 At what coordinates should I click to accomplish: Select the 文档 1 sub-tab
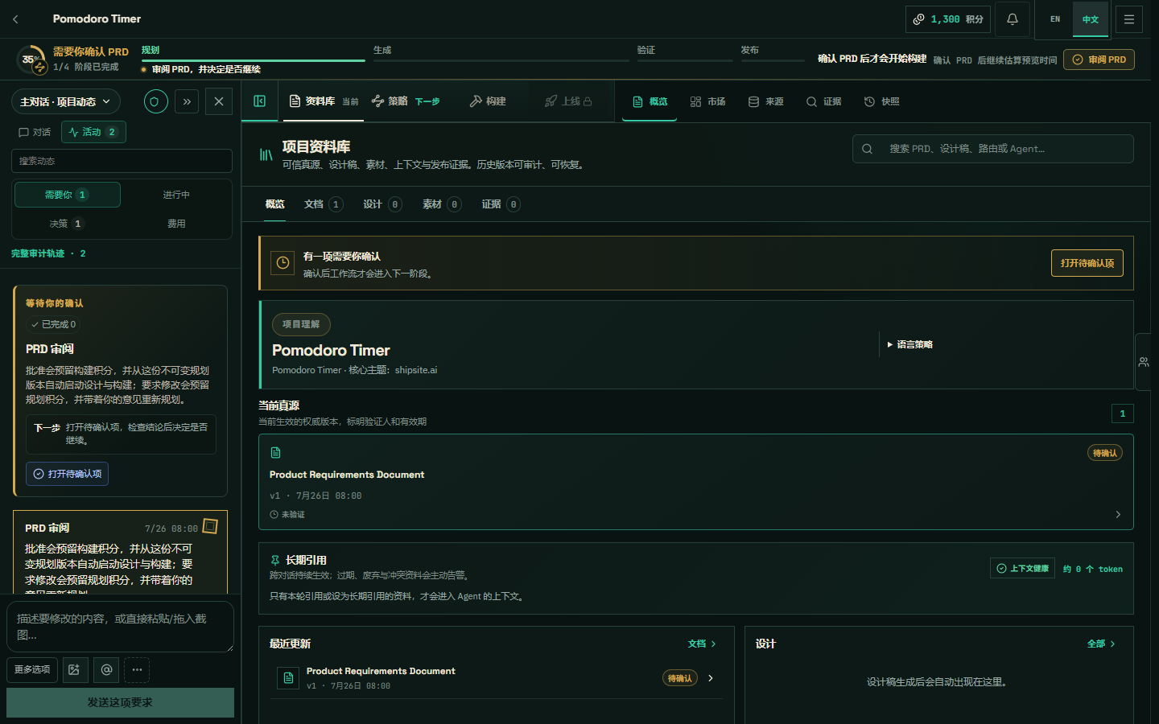324,204
